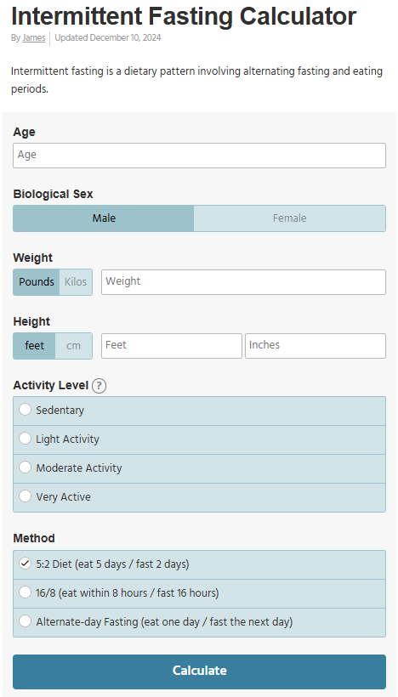This screenshot has height=697, width=398.
Task: Open the Activity Level help question-mark icon
Action: (x=99, y=386)
